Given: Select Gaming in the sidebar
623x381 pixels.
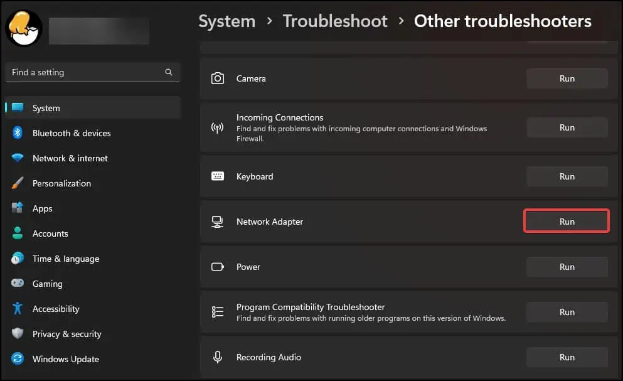Looking at the screenshot, I should 93,283.
